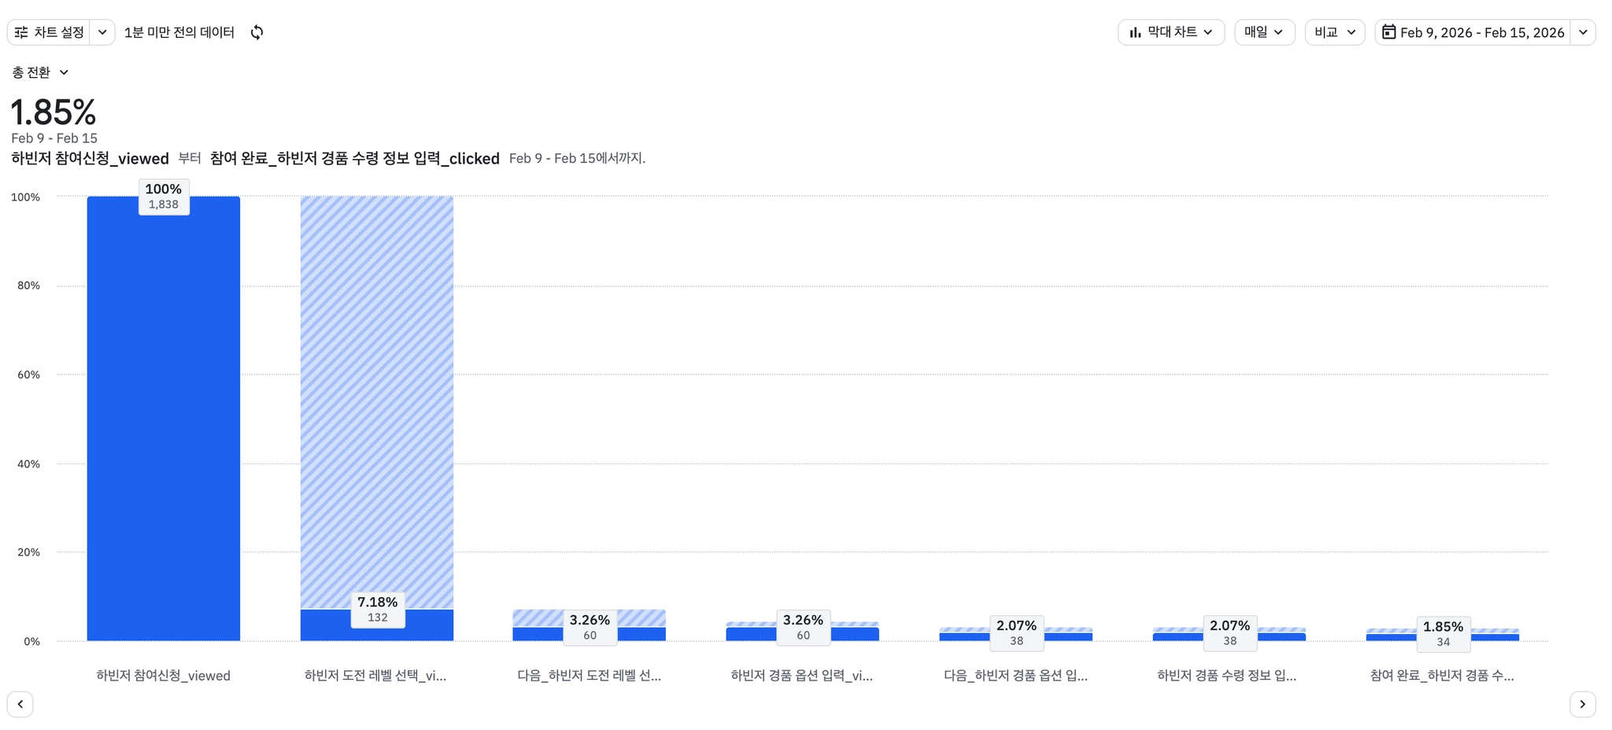
Task: Click the calendar icon in date range
Action: coord(1388,32)
